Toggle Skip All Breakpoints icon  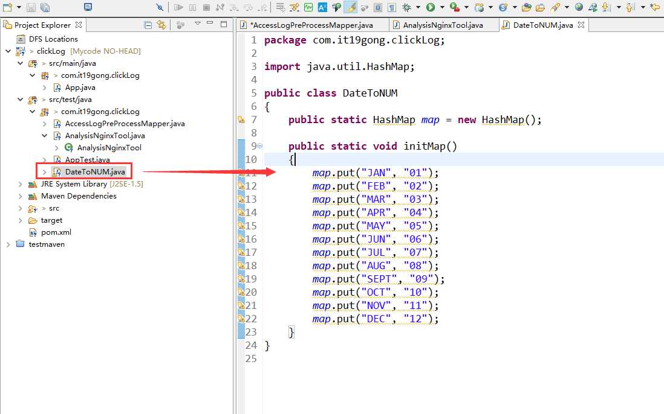click(160, 7)
